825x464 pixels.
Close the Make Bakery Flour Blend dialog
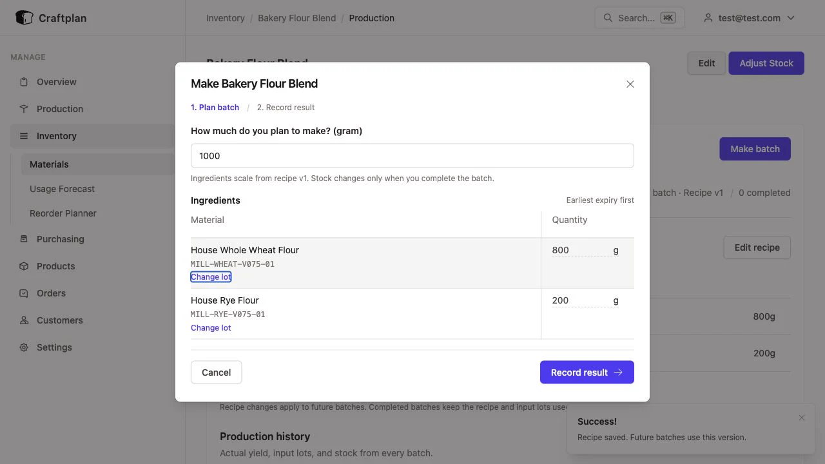click(630, 84)
